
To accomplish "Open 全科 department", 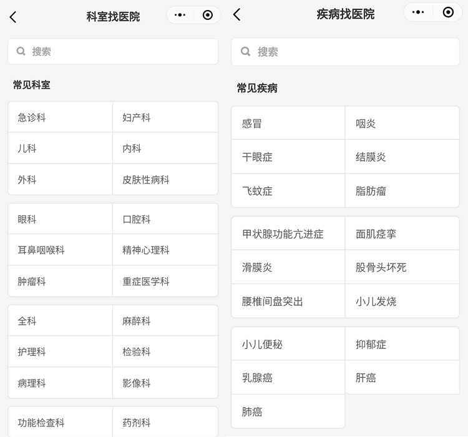I will click(x=61, y=321).
